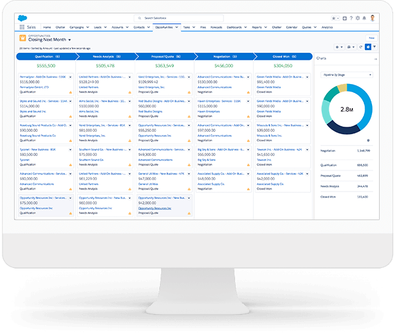The height and width of the screenshot is (334, 395).
Task: Click warning icon on Permadyne $116,000 card
Action: pyautogui.click(x=71, y=92)
